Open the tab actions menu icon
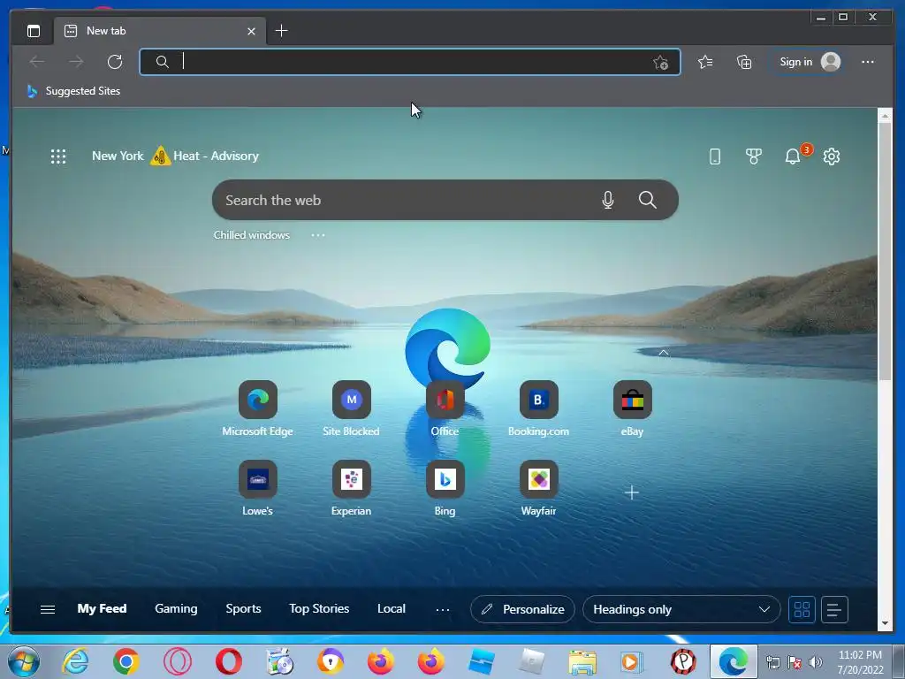The image size is (905, 679). pyautogui.click(x=34, y=31)
